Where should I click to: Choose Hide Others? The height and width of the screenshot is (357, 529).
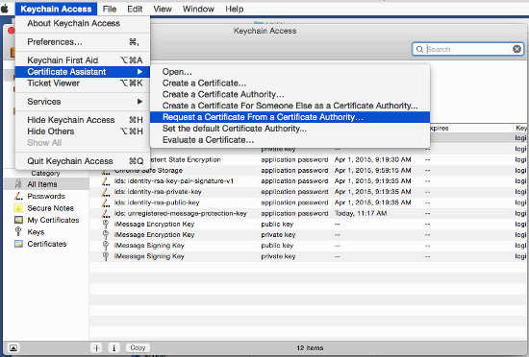coord(83,131)
